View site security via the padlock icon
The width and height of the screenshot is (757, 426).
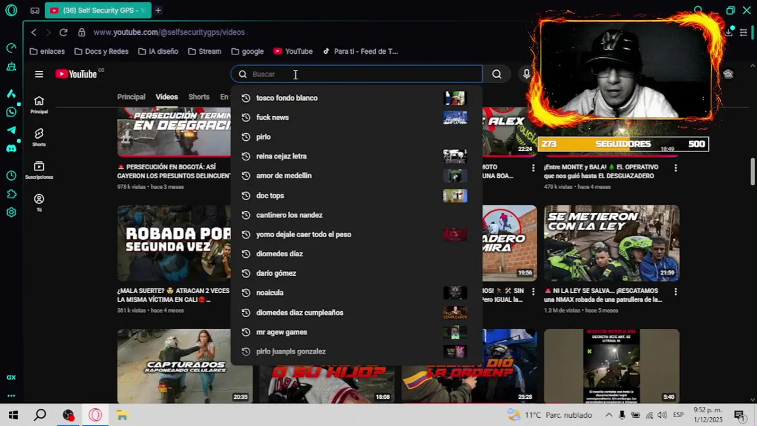[82, 32]
